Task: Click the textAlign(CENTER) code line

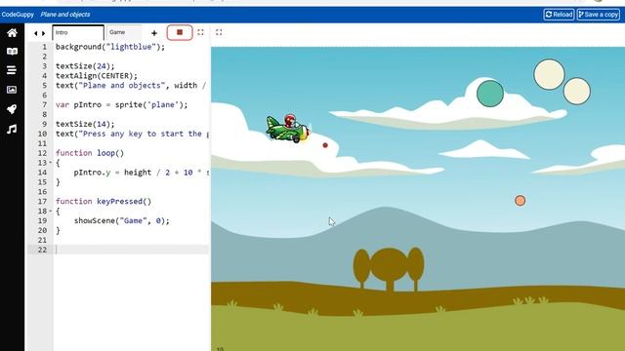Action: pos(97,76)
